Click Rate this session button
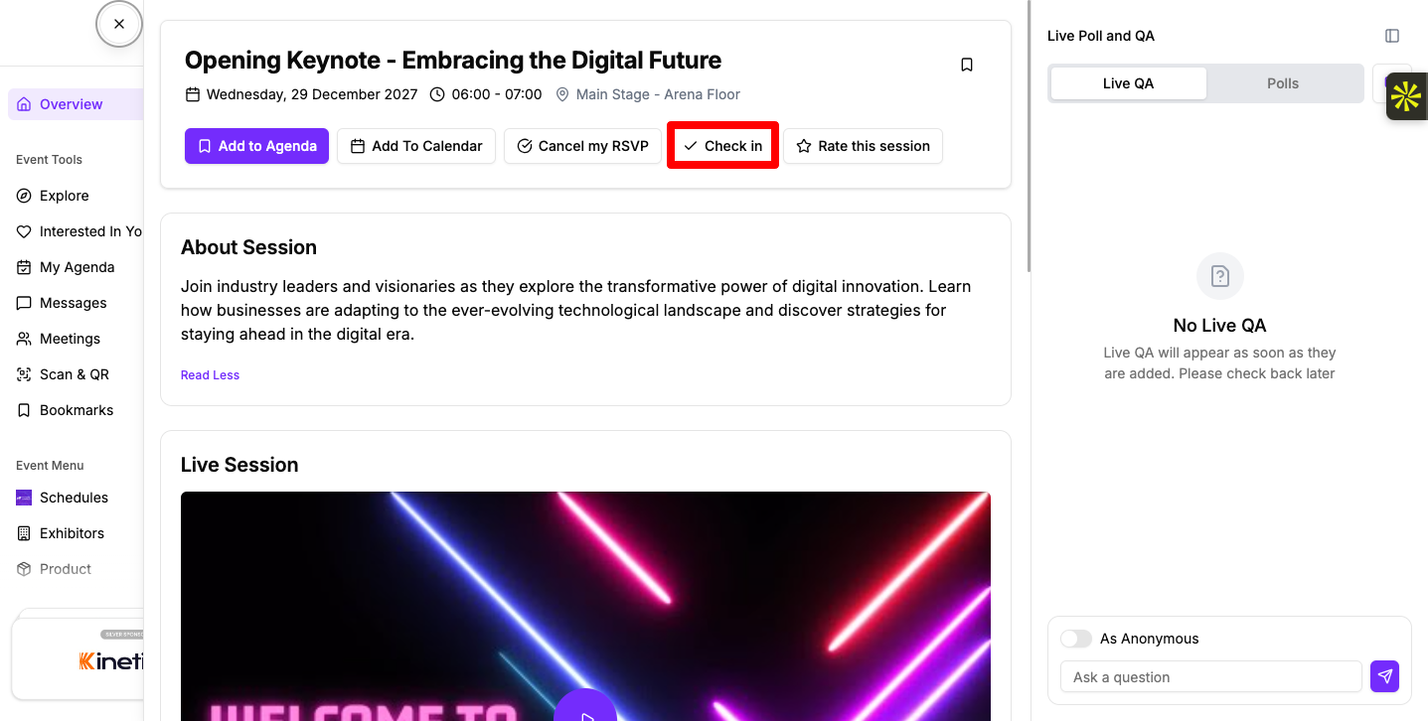This screenshot has width=1428, height=721. [863, 146]
